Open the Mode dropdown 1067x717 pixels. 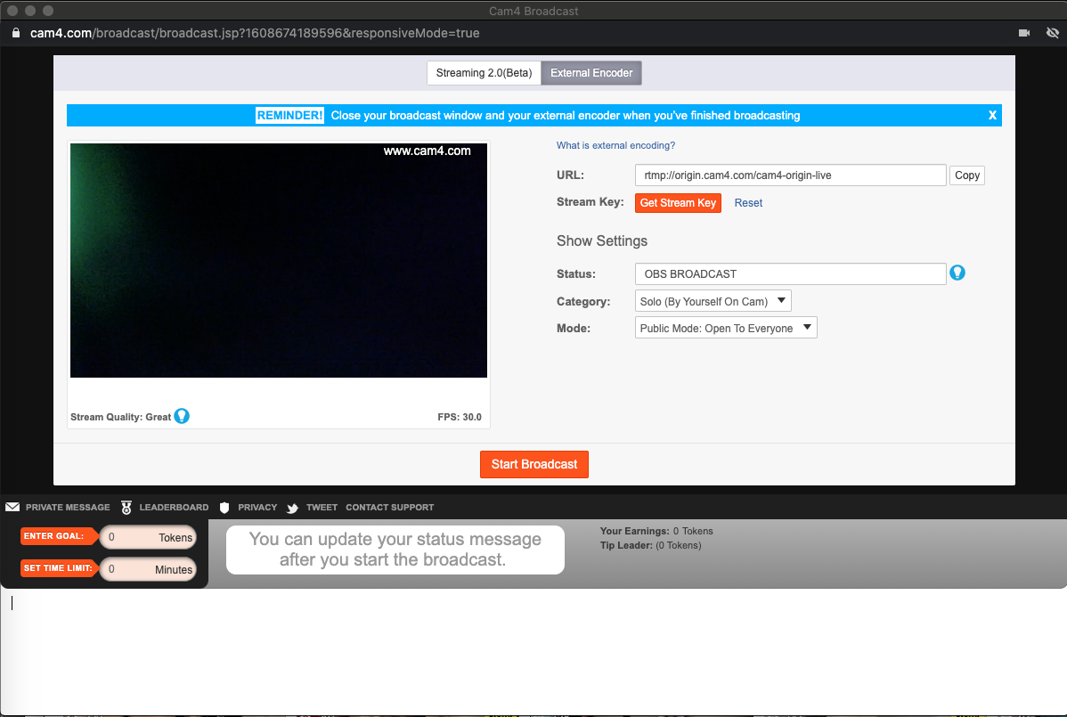pos(726,328)
